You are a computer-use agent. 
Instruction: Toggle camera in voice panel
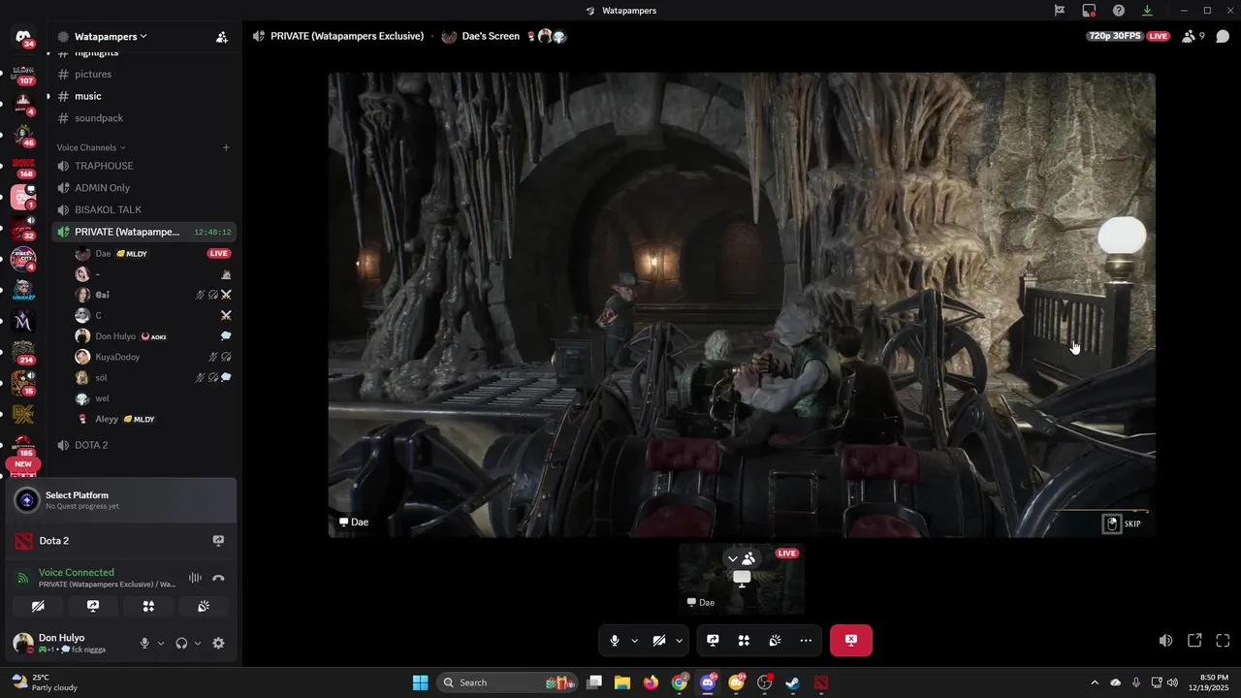tap(38, 606)
